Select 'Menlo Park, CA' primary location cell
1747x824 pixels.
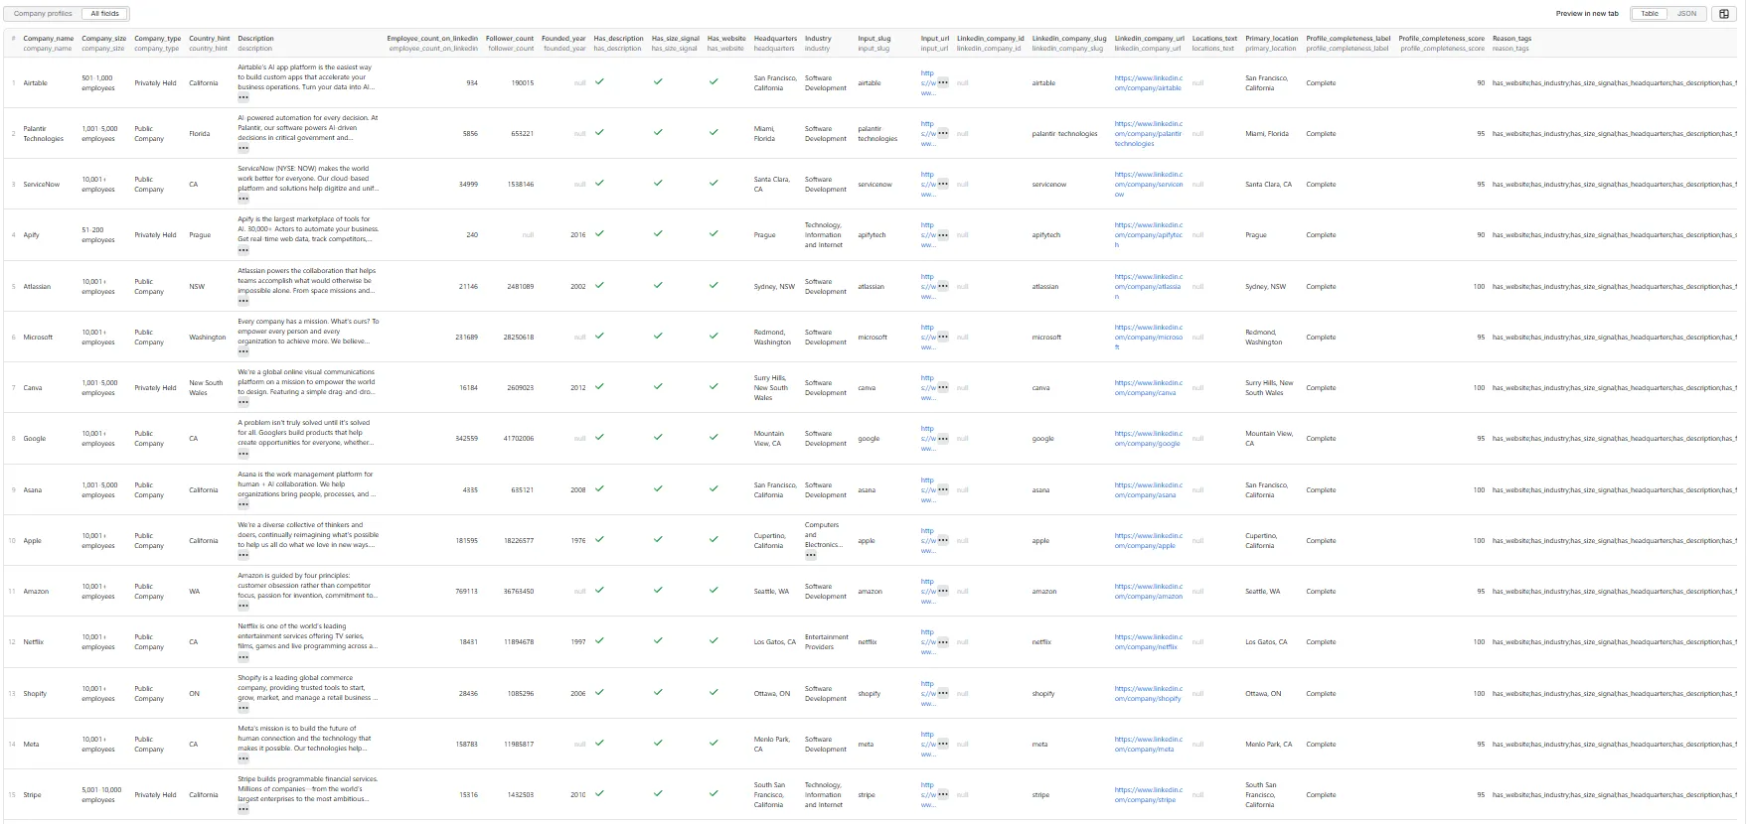tap(1269, 744)
